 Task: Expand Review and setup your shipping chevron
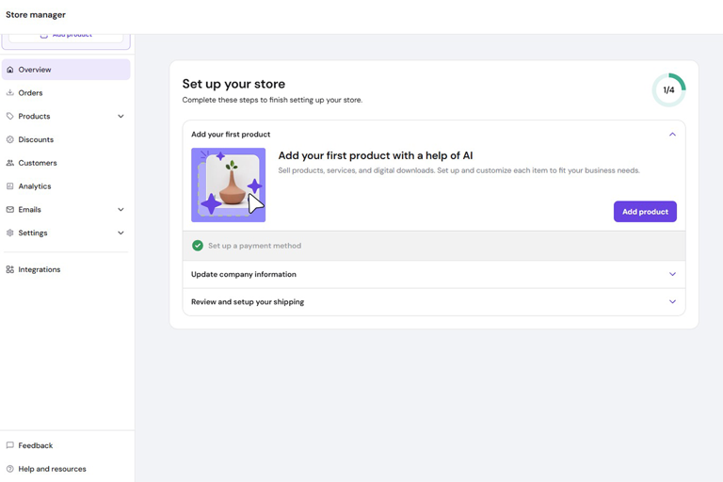(672, 301)
